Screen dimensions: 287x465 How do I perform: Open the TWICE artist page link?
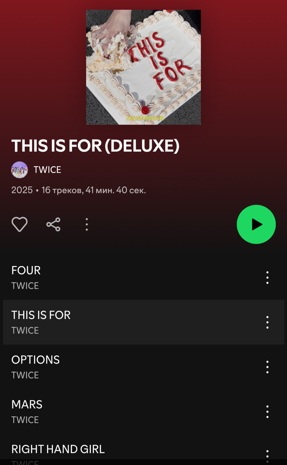pyautogui.click(x=47, y=170)
